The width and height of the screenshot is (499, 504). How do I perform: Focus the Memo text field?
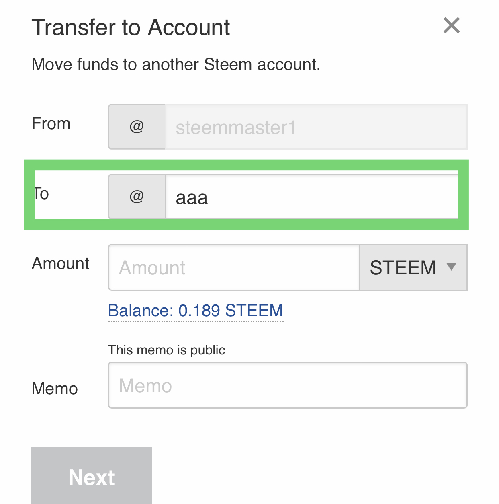(288, 385)
